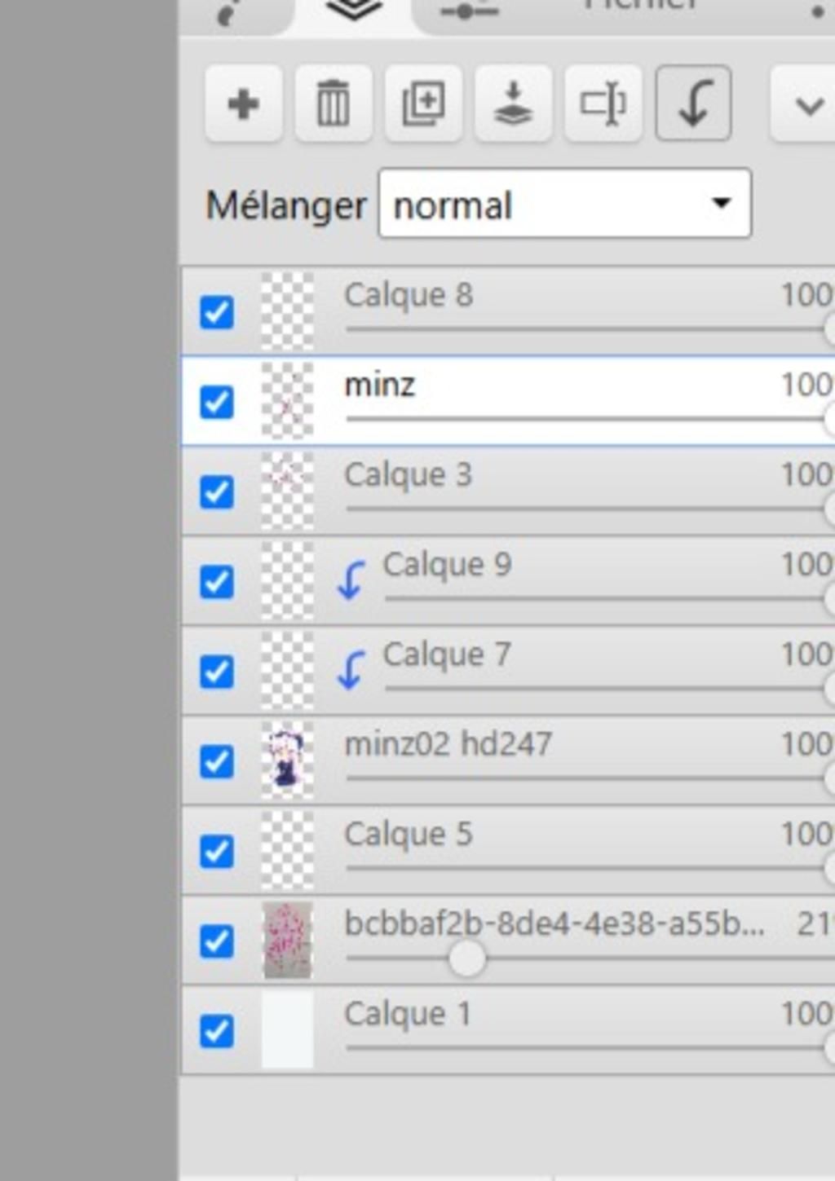Click the minz layer thumbnail

(x=287, y=401)
